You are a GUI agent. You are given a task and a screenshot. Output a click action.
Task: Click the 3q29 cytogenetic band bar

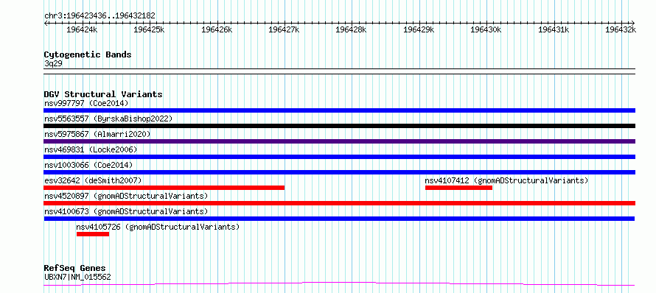point(339,71)
